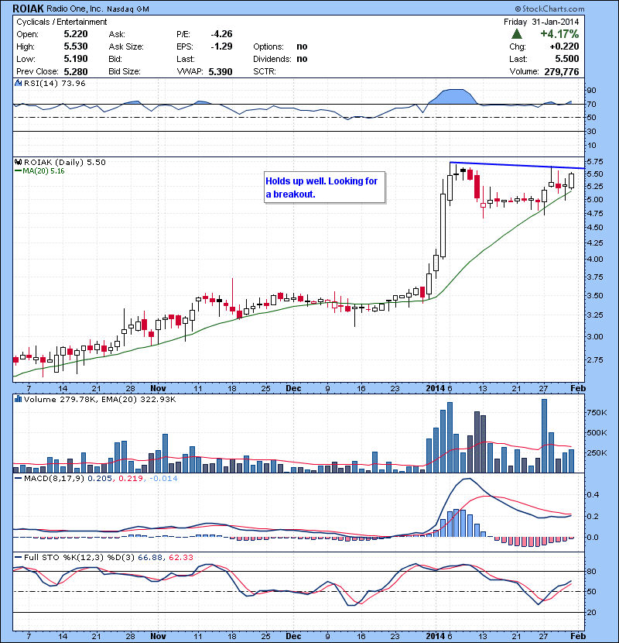Click the MACD signal value 0.219
Image resolution: width=619 pixels, height=643 pixels.
pyautogui.click(x=130, y=478)
